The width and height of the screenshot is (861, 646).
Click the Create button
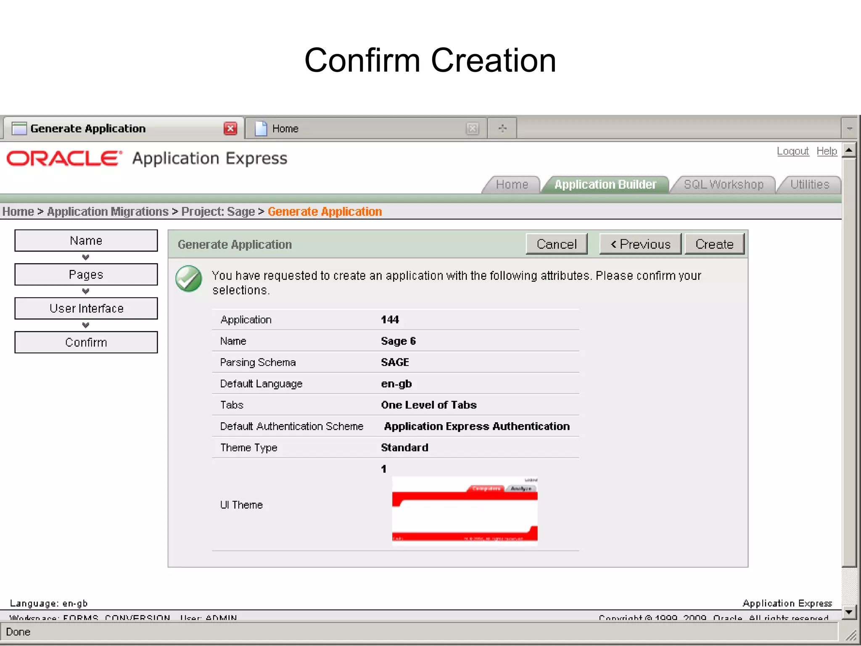pos(714,244)
